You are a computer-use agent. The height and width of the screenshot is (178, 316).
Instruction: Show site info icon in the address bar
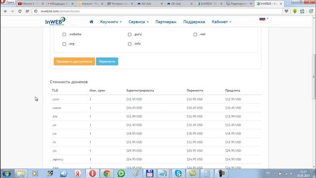click(36, 11)
